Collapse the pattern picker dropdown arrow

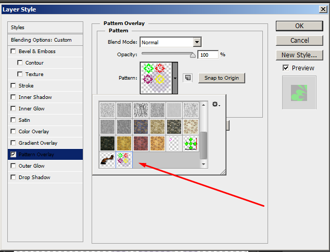point(175,78)
